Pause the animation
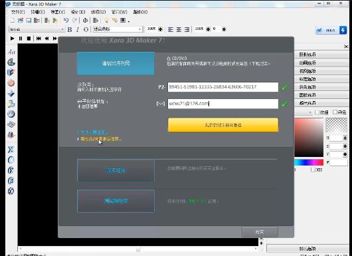This screenshot has height=256, width=352. pos(21,39)
